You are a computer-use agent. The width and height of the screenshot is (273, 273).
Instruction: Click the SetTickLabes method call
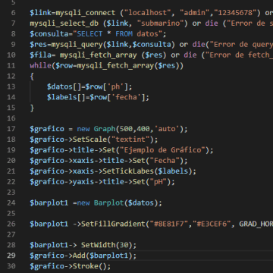click(x=128, y=171)
